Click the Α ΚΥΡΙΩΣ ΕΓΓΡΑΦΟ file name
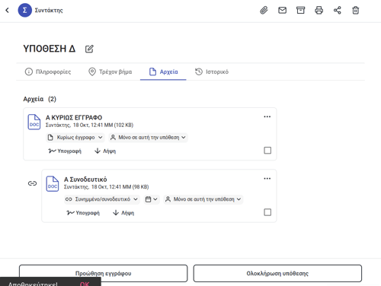The height and width of the screenshot is (286, 381). click(x=74, y=118)
